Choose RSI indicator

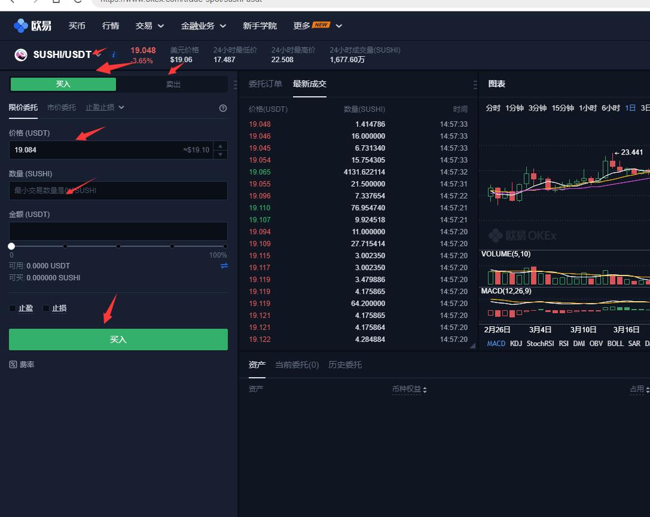(x=563, y=344)
